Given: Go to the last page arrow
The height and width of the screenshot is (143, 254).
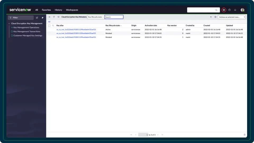Looking at the screenshot, I should [x=162, y=135].
